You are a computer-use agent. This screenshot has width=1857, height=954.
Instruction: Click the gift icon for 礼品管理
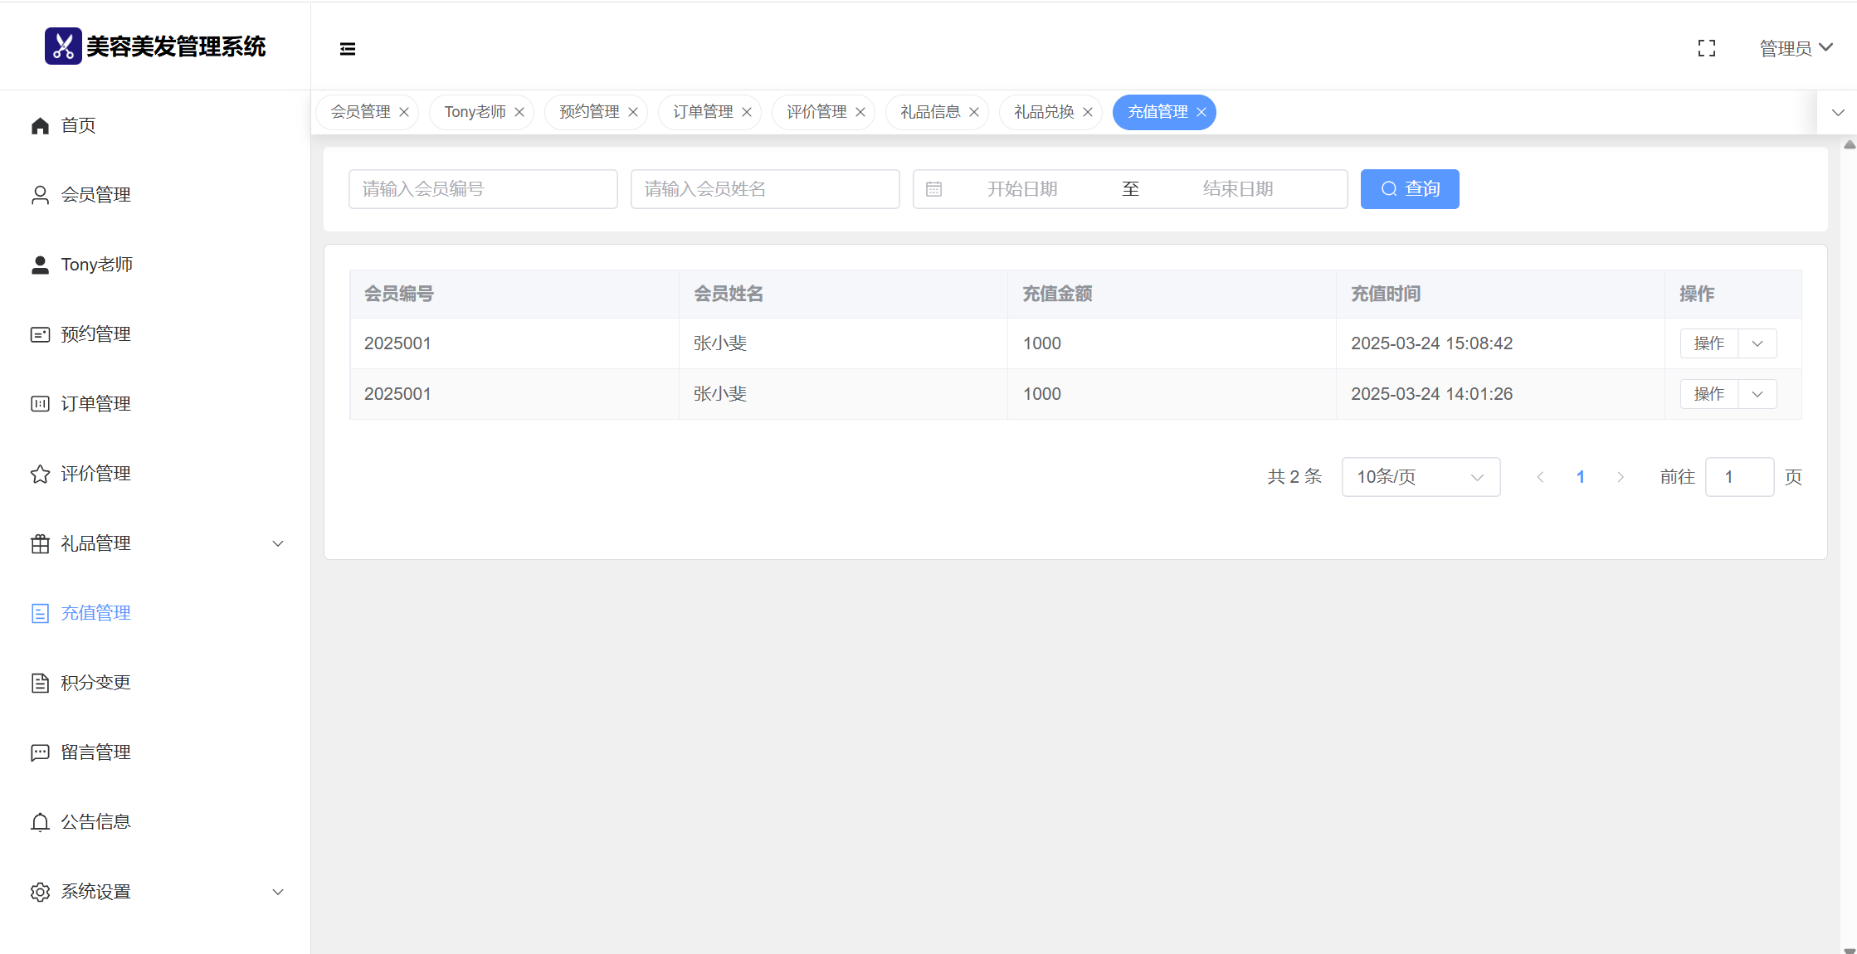tap(40, 543)
